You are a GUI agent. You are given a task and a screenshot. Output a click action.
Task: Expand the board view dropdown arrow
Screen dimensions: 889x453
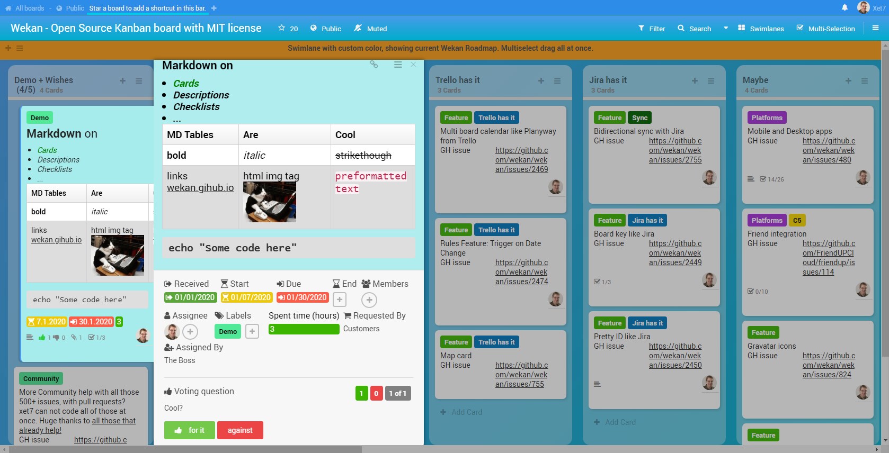pos(726,28)
